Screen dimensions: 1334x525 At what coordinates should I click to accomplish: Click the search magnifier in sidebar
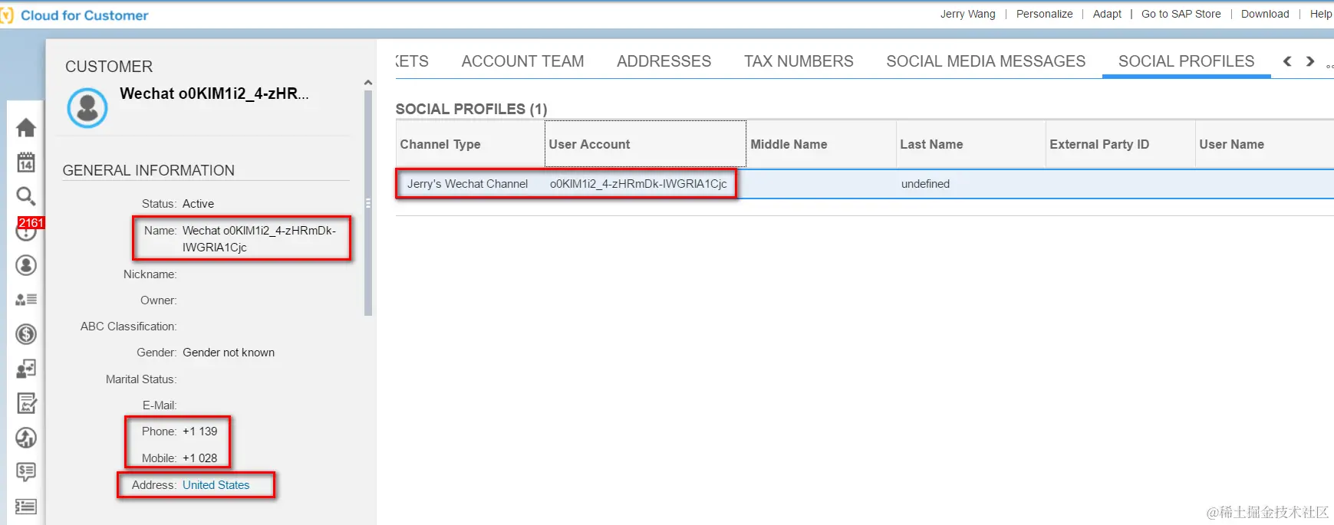pos(26,196)
